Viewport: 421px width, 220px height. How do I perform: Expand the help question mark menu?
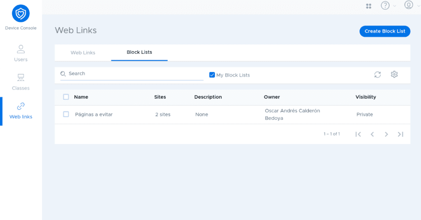[x=385, y=6]
